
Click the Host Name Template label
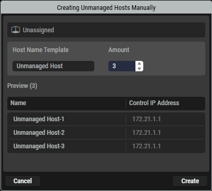[41, 50]
